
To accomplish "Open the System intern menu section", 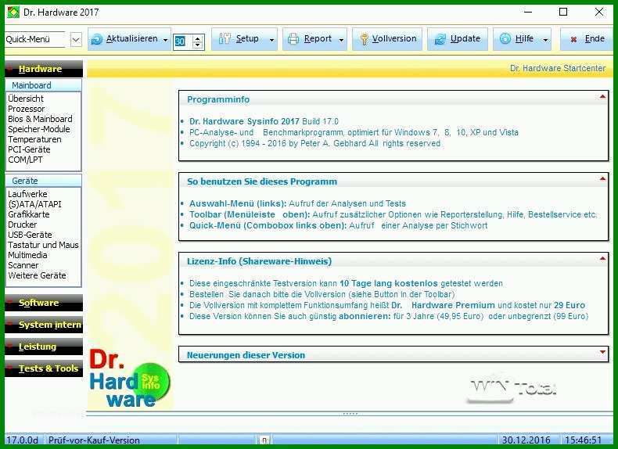I will coord(44,325).
